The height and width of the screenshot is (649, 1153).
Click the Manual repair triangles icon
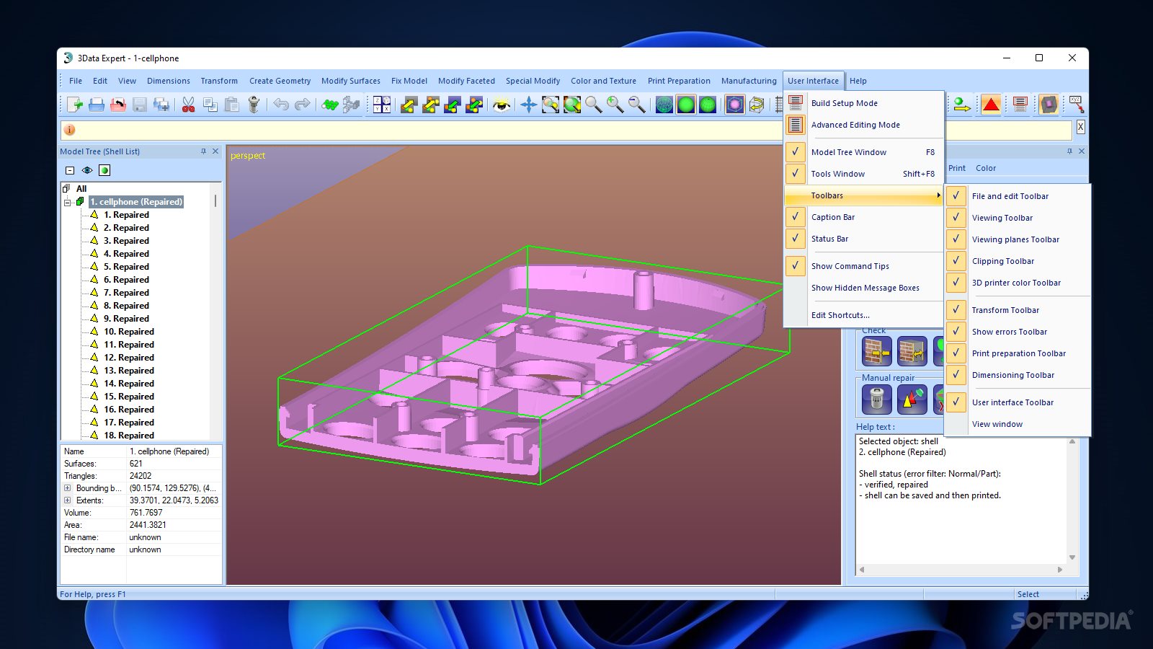912,399
